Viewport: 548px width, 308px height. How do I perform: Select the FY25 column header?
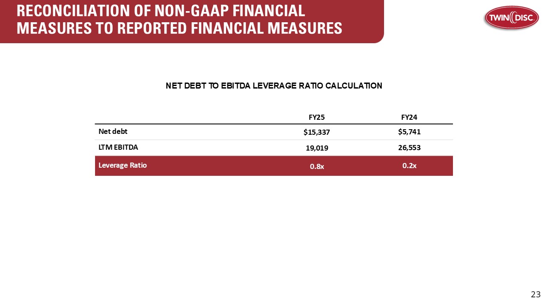coord(317,117)
